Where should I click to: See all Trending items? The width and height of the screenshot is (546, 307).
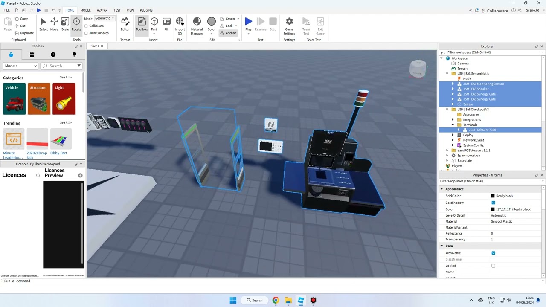coord(66,122)
